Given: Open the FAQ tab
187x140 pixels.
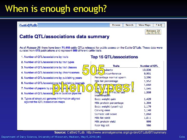Looking at the screenshot, I should point(159,25).
